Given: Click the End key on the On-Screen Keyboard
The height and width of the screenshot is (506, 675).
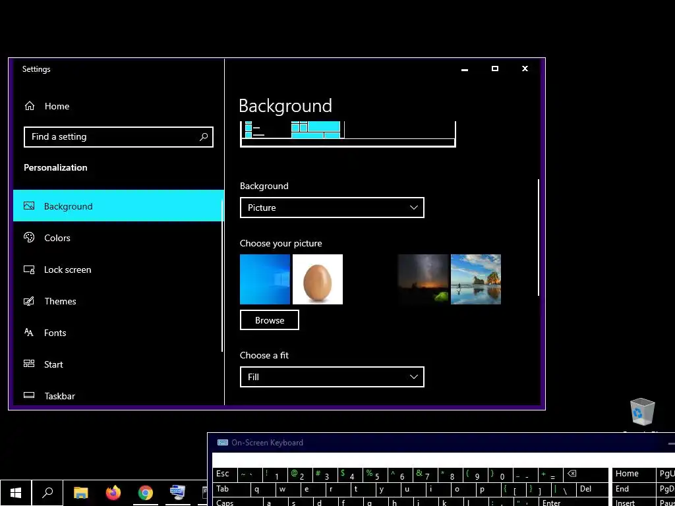Looking at the screenshot, I should coord(633,490).
